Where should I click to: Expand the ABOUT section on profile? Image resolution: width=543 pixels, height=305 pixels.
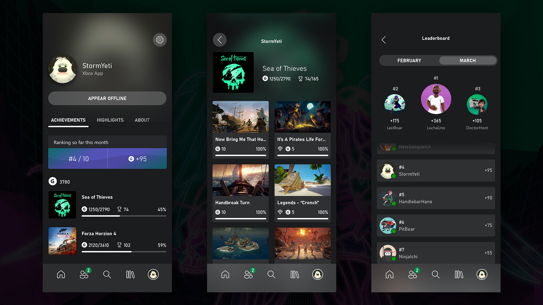142,120
